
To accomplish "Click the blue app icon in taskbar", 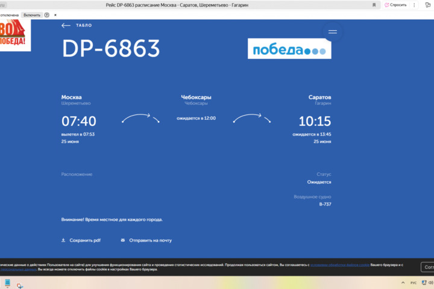I will click(x=7, y=283).
